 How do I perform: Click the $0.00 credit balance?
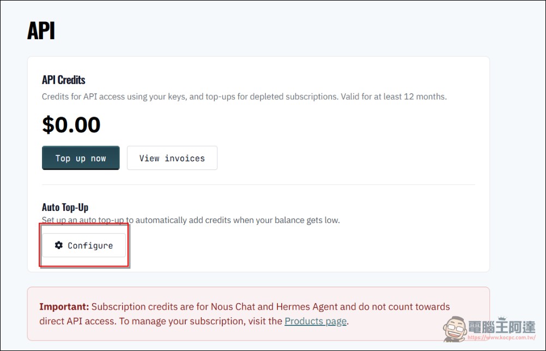point(71,125)
